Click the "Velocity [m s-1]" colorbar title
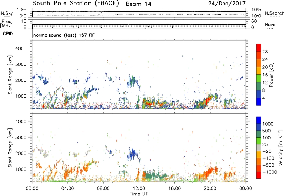284x196 pixels. click(280, 148)
